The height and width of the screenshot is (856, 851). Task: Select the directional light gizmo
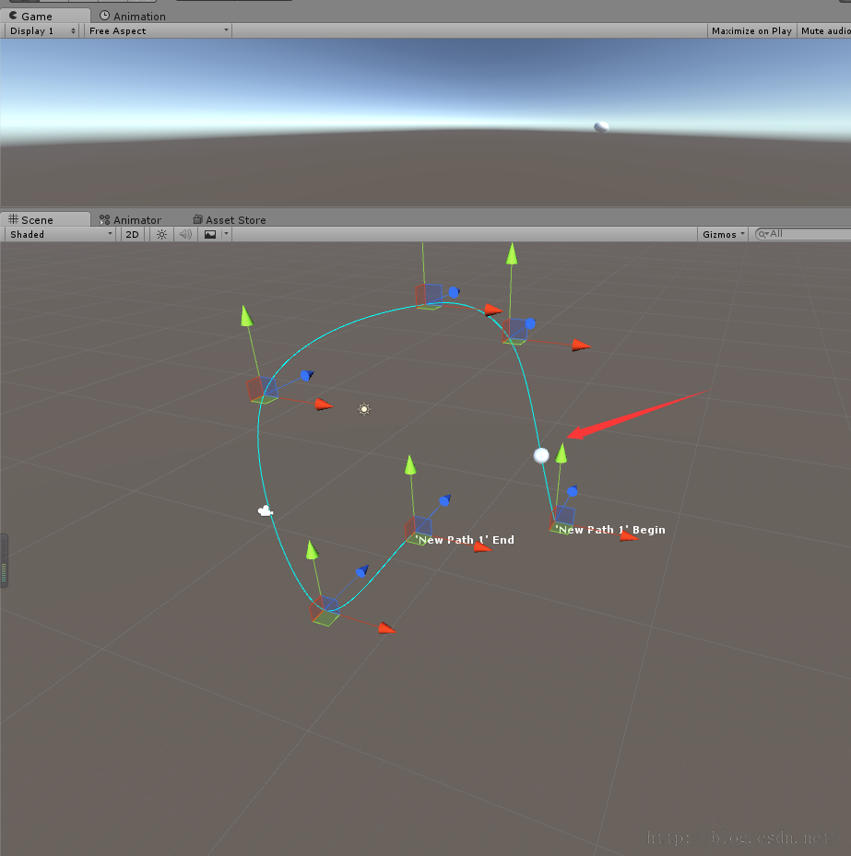click(x=364, y=409)
